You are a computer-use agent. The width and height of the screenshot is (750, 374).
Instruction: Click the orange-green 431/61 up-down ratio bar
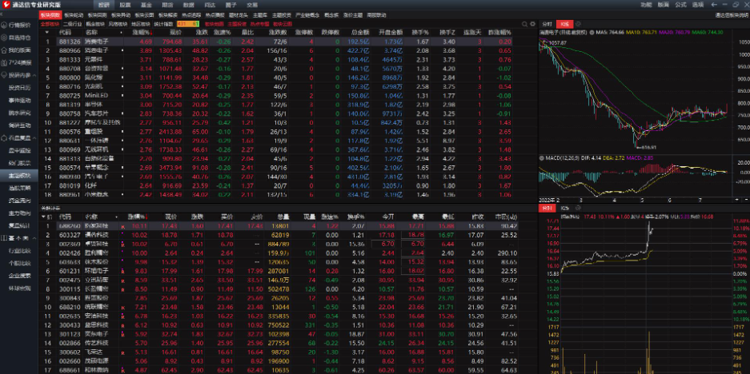189,24
